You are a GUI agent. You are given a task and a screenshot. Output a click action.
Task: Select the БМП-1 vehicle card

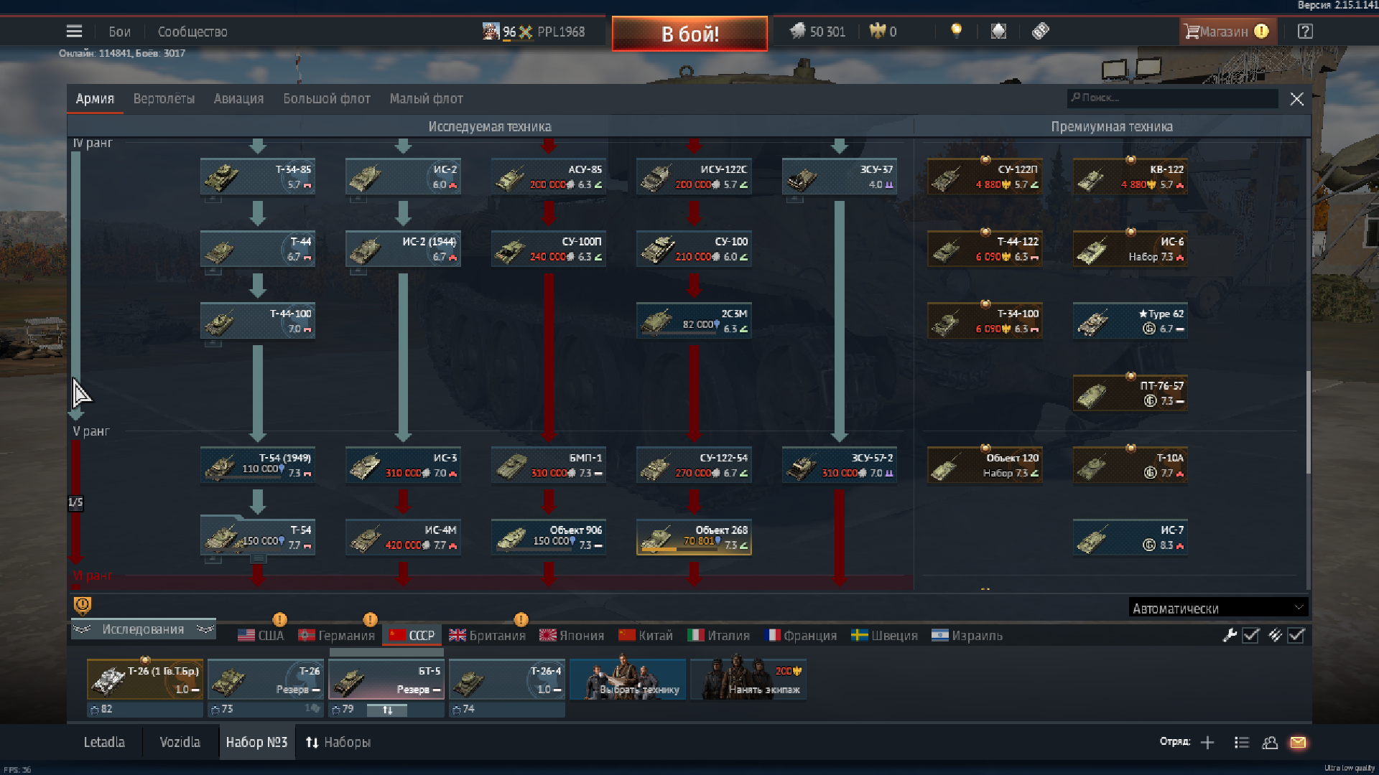(x=549, y=465)
